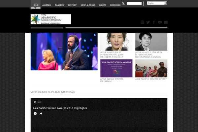Open 'Asia Pacific Screen Awards 2016 Highlights' video title

point(60,108)
